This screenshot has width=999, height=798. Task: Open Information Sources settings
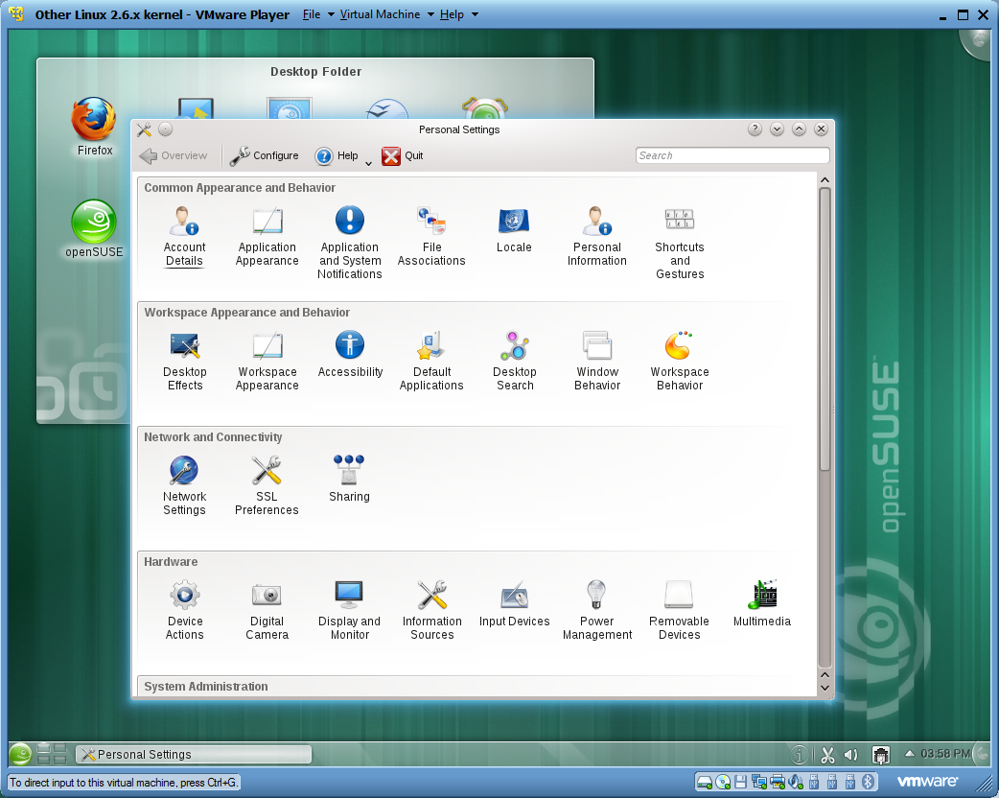click(432, 610)
